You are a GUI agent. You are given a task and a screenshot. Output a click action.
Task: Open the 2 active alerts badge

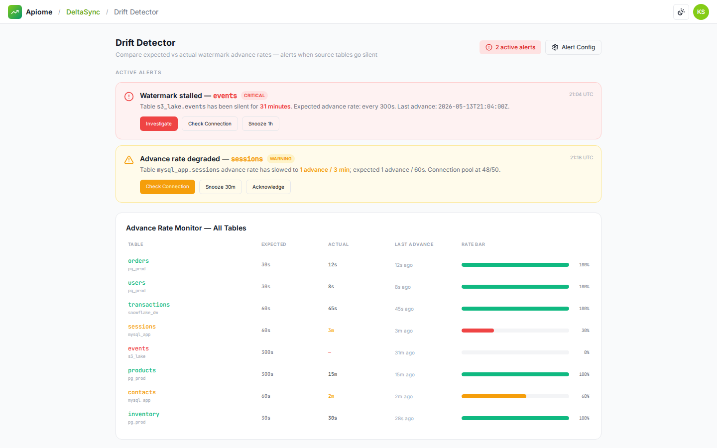click(510, 47)
